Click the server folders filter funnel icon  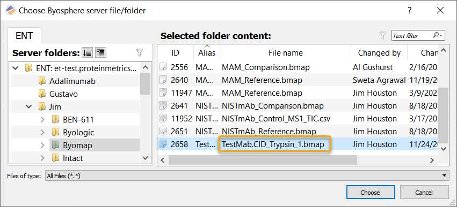click(140, 52)
